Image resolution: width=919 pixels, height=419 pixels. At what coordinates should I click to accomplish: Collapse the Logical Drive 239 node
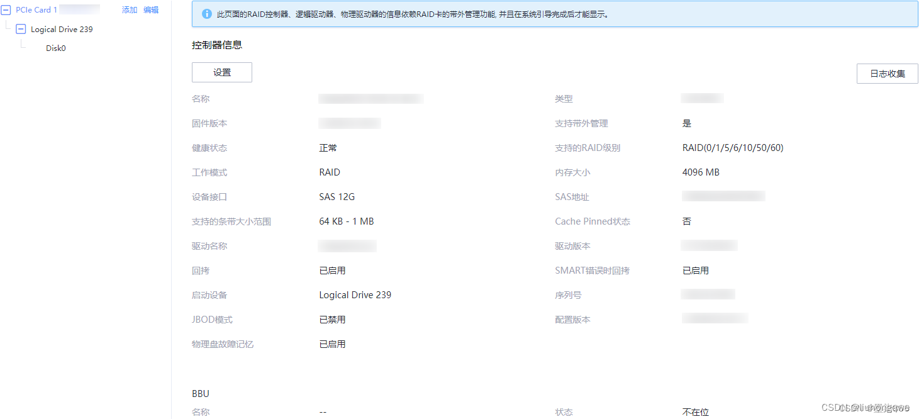pos(21,29)
